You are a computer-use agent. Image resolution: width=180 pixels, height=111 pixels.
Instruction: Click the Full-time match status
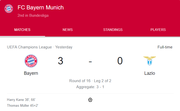165,47
